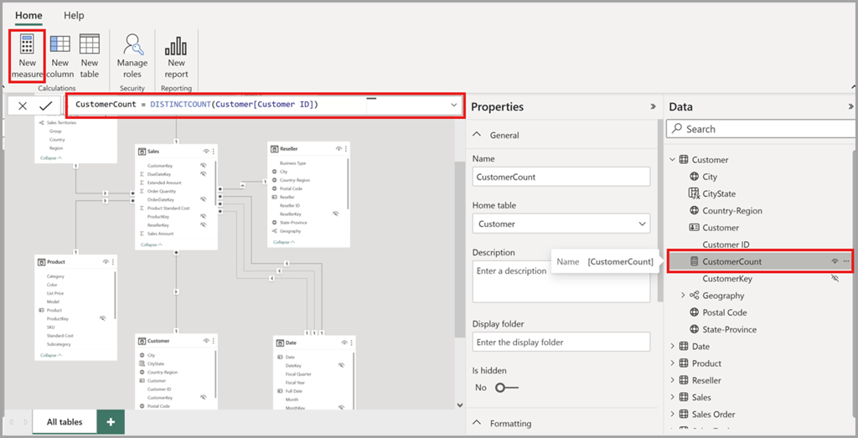
Task: Toggle the Is hidden switch
Action: (x=506, y=388)
